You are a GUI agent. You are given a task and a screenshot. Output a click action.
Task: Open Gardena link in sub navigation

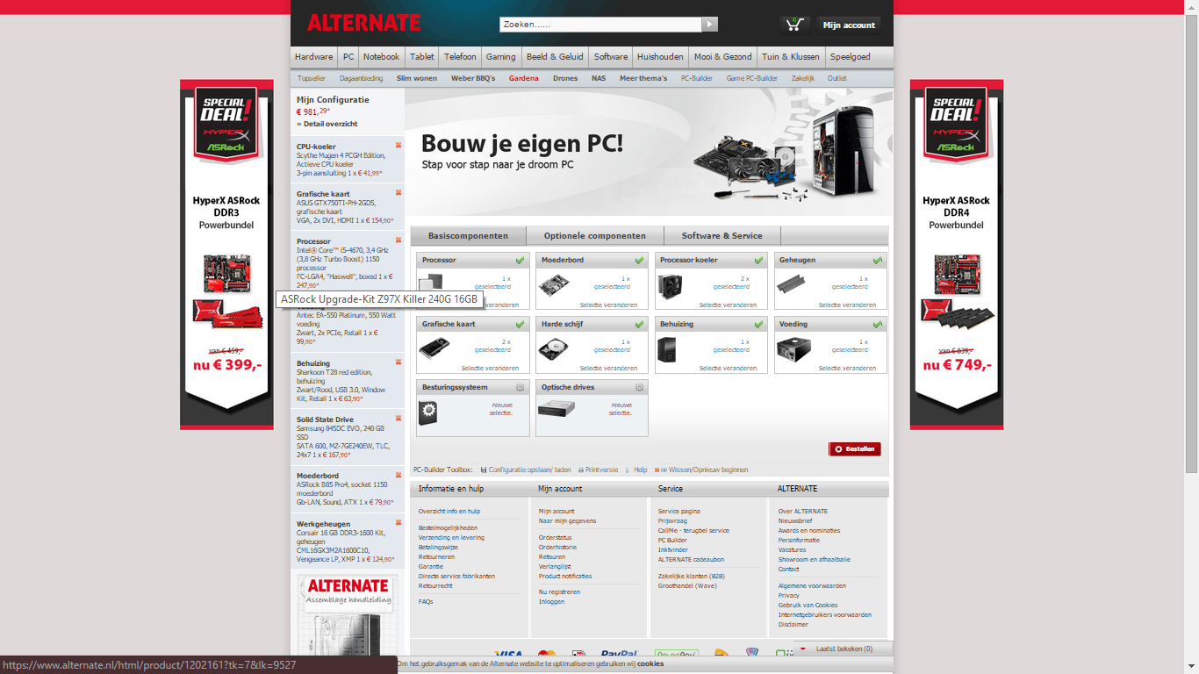click(x=524, y=78)
